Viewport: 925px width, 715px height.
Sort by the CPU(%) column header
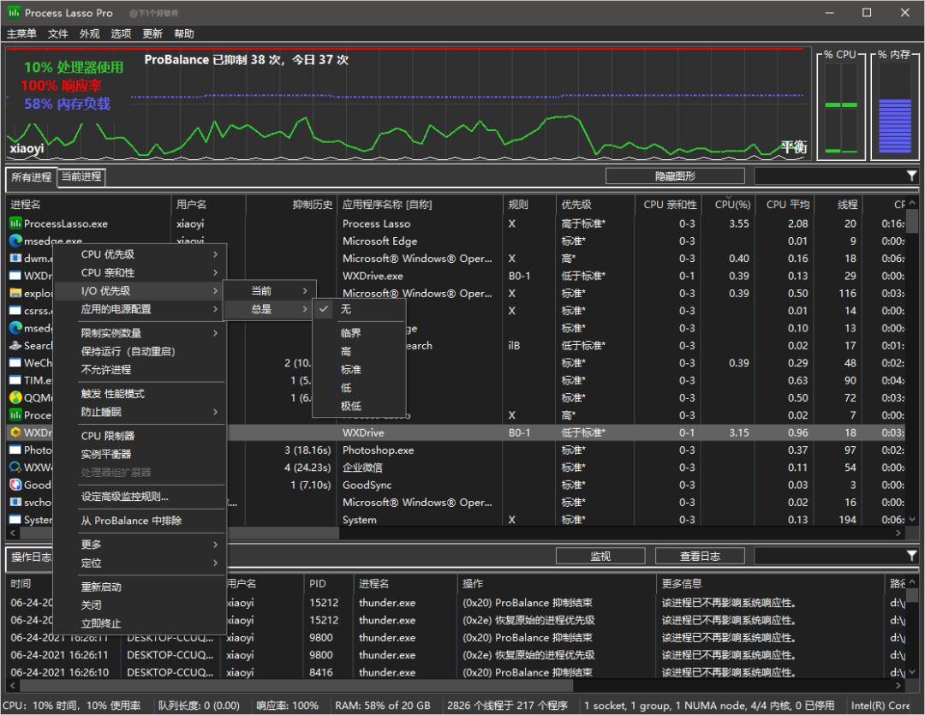pos(732,205)
